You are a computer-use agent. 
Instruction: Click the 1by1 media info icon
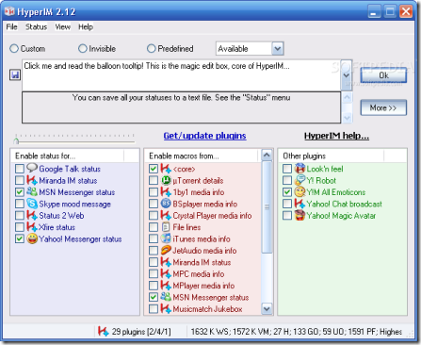[166, 191]
